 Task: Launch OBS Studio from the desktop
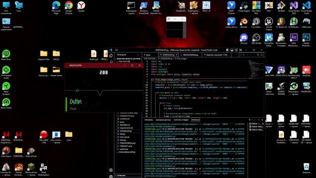(256, 39)
